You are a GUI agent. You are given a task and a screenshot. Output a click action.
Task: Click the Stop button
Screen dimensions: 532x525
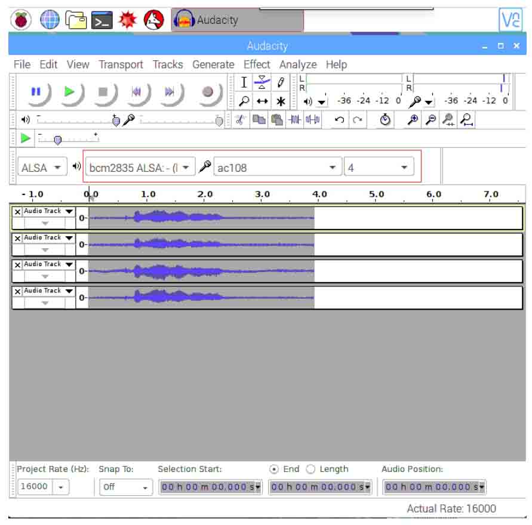103,92
